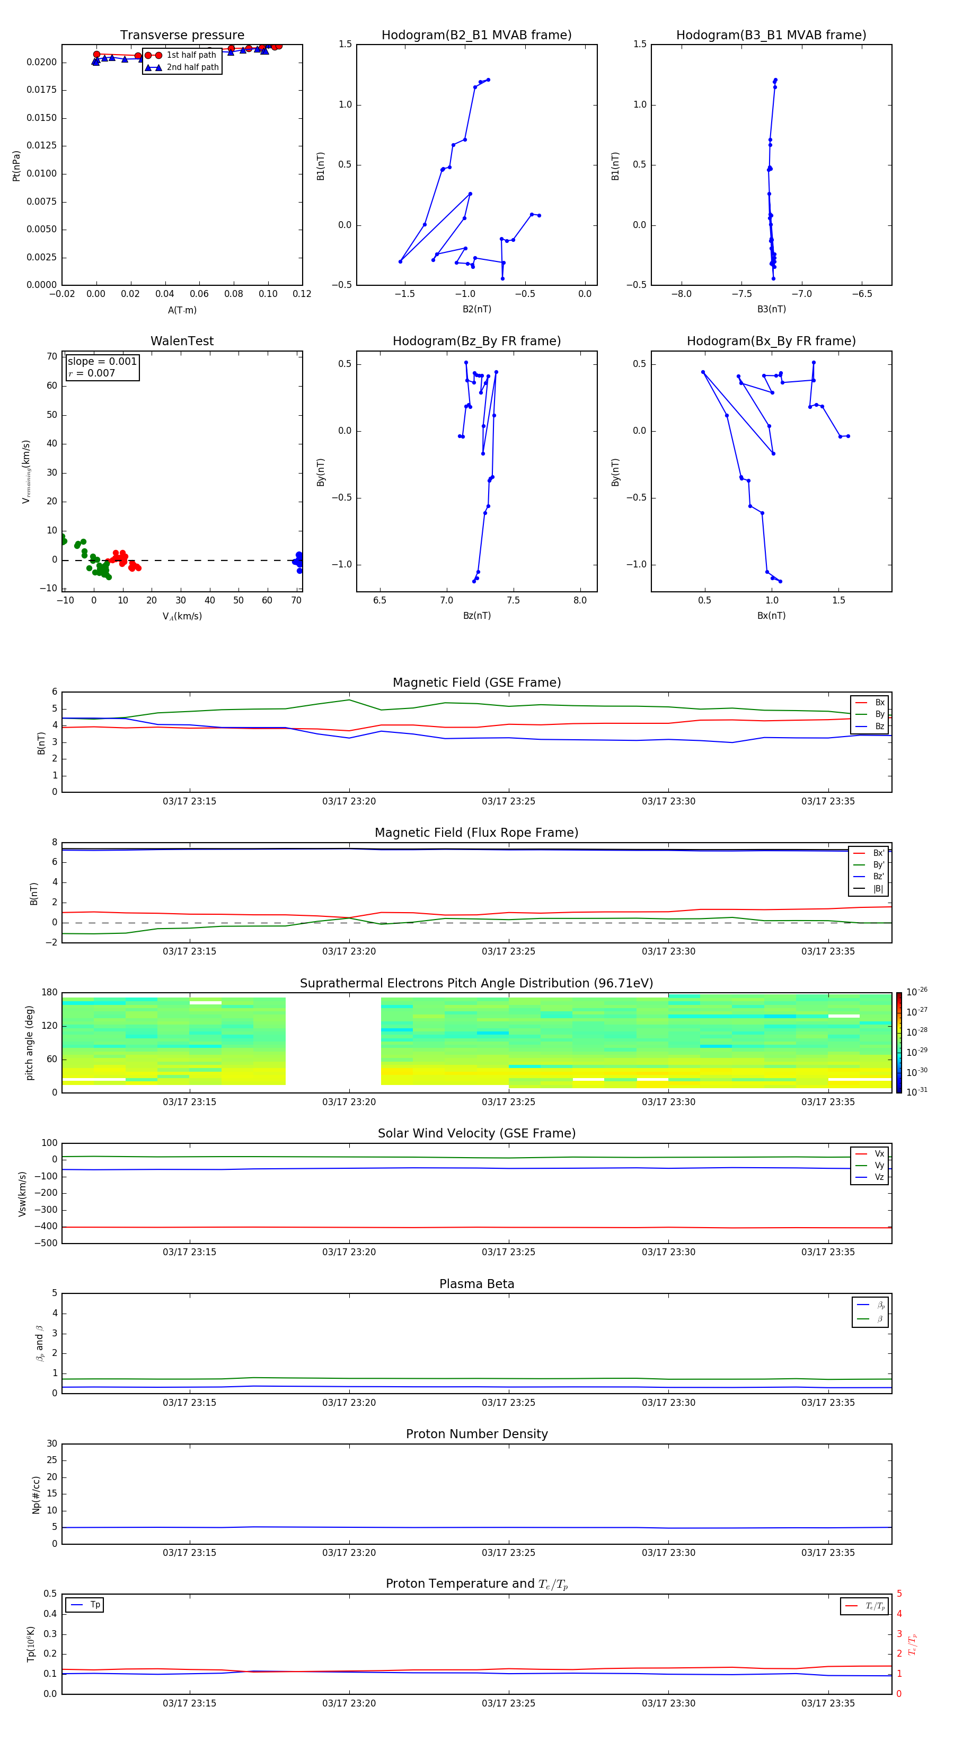Click the Bx' legend entry

[869, 853]
